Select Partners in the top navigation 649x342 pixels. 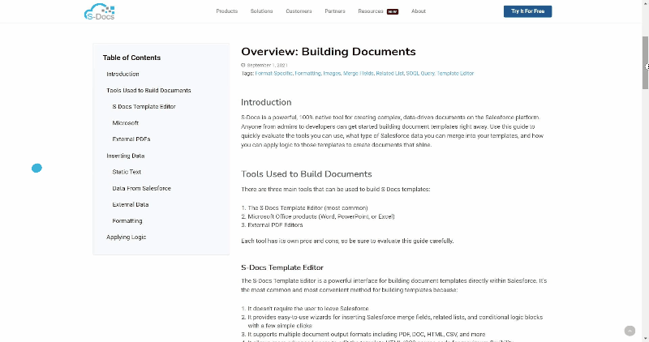(x=334, y=11)
